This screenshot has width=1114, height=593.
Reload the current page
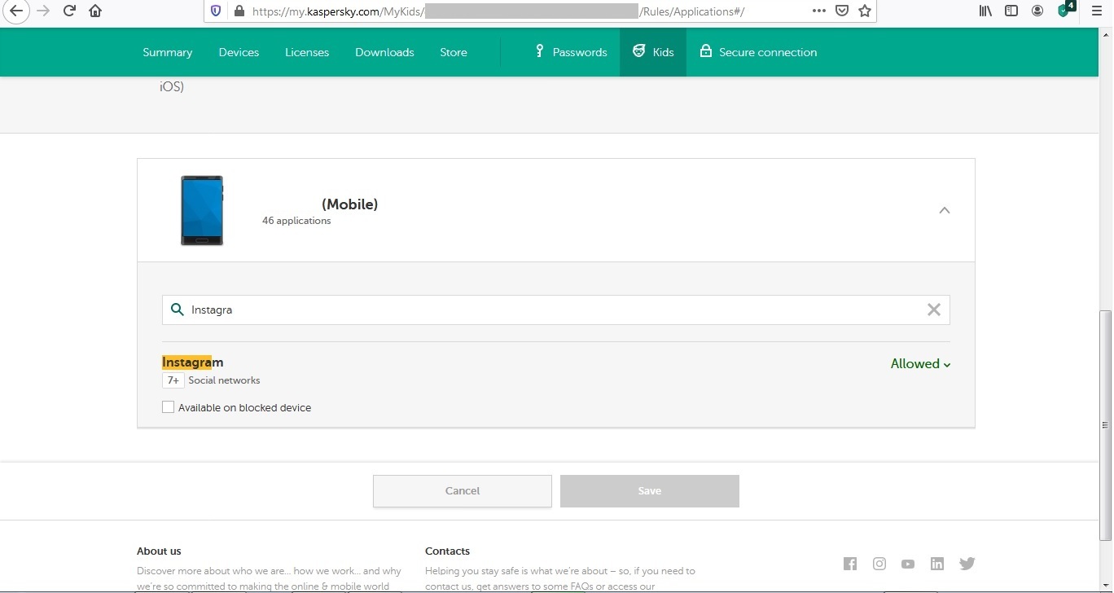(70, 11)
